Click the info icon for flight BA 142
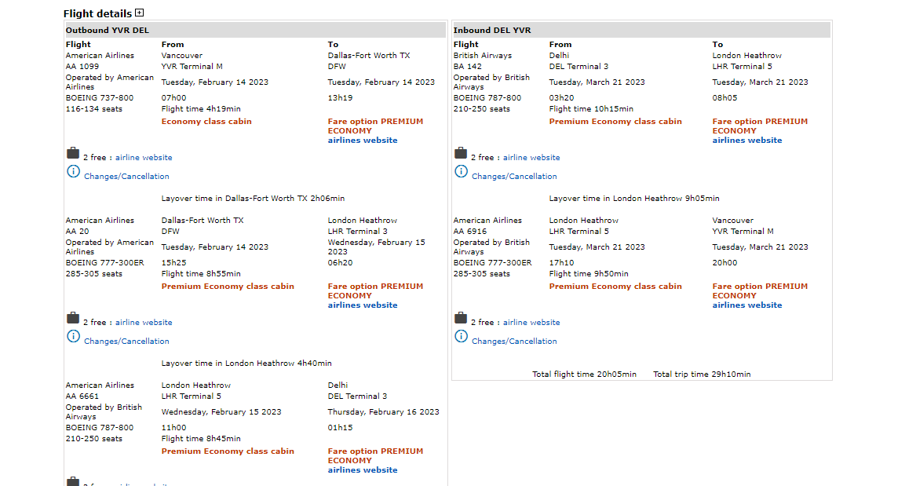This screenshot has width=916, height=486. [461, 171]
